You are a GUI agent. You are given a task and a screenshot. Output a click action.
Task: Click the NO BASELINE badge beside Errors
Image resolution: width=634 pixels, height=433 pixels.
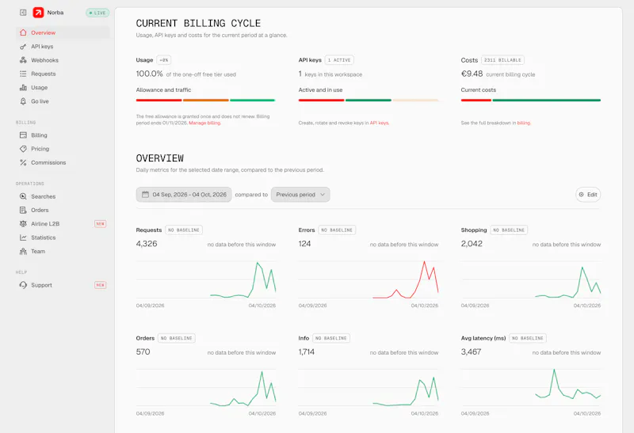coord(337,230)
